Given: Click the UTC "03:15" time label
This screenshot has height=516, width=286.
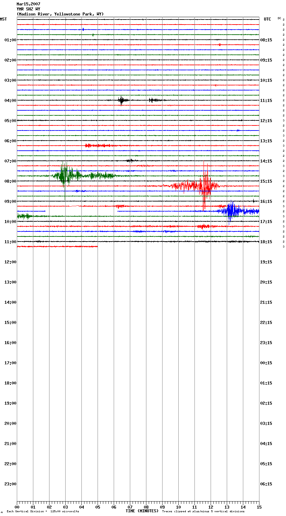Looking at the screenshot, I should click(266, 423).
